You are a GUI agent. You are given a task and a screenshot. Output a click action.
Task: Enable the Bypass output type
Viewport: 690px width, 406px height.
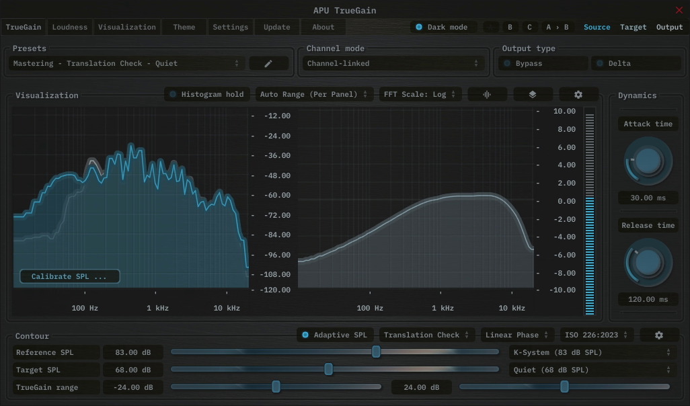coord(543,63)
